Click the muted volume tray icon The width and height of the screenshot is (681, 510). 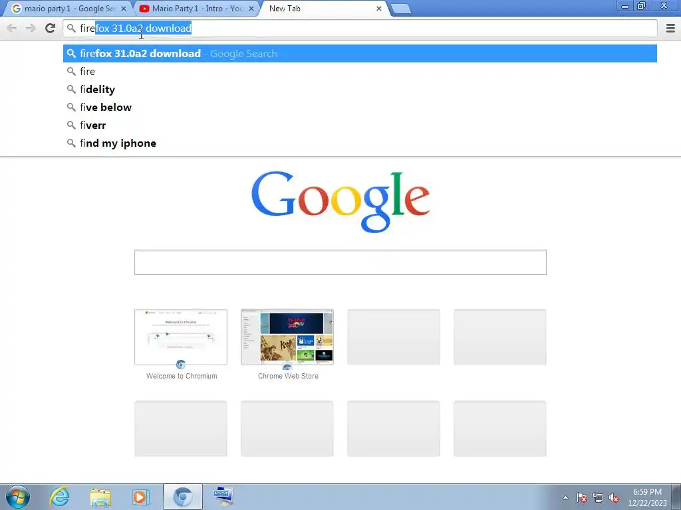pyautogui.click(x=614, y=497)
